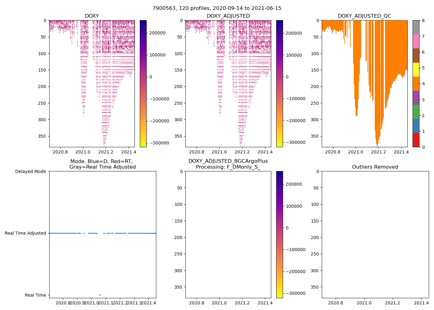This screenshot has width=434, height=310.
Task: Click the purple QC colorbar segment
Action: [x=416, y=98]
